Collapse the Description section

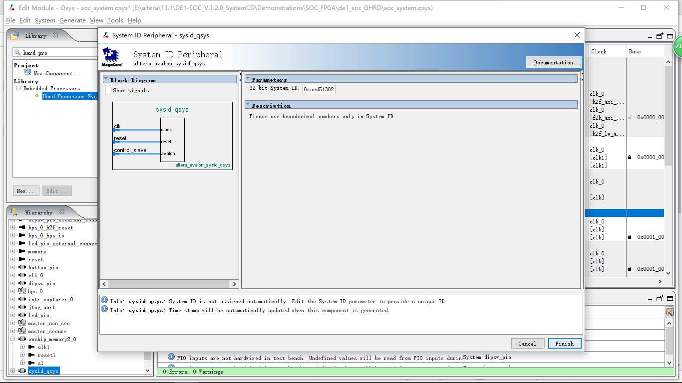click(248, 105)
